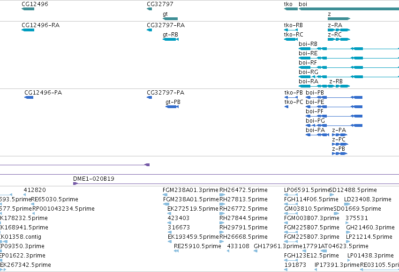Click EST label LD23408.3prime
The width and height of the screenshot is (399, 272).
pyautogui.click(x=368, y=199)
